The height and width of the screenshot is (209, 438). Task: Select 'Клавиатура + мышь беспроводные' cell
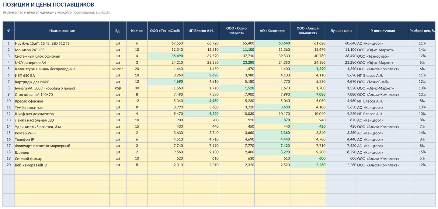62,69
